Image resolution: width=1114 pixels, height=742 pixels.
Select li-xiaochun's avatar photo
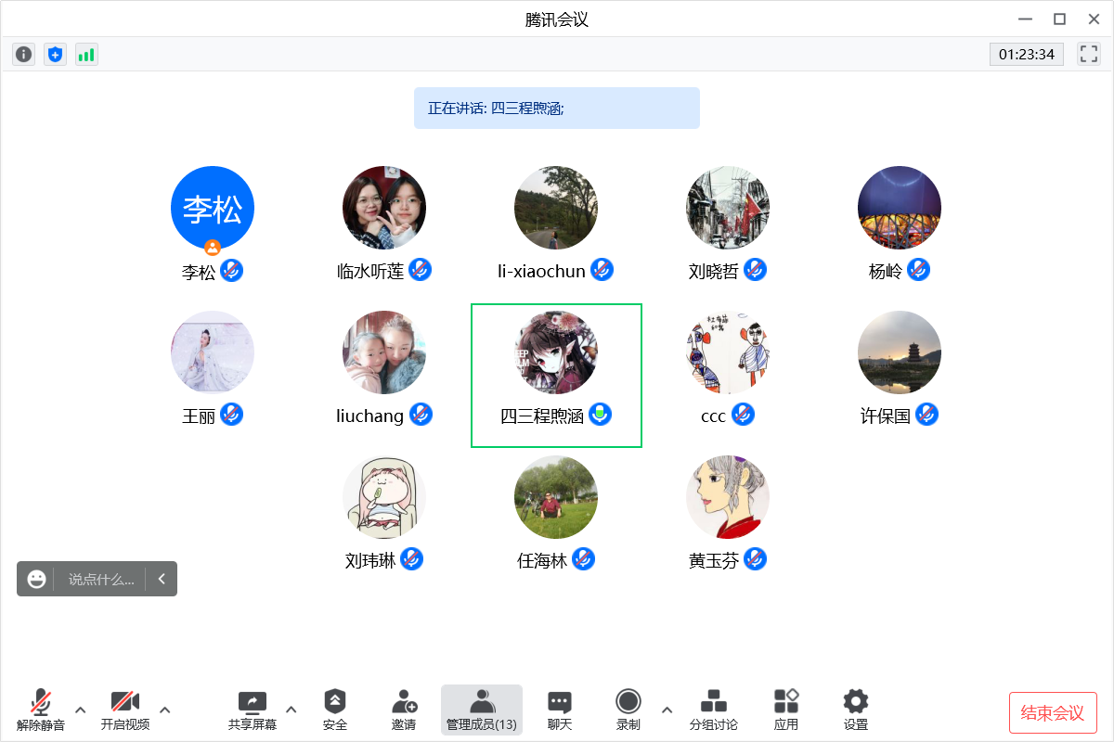556,208
